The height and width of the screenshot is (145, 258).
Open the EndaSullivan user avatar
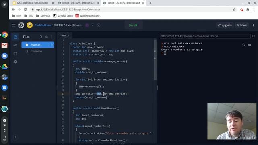[x=29, y=25]
